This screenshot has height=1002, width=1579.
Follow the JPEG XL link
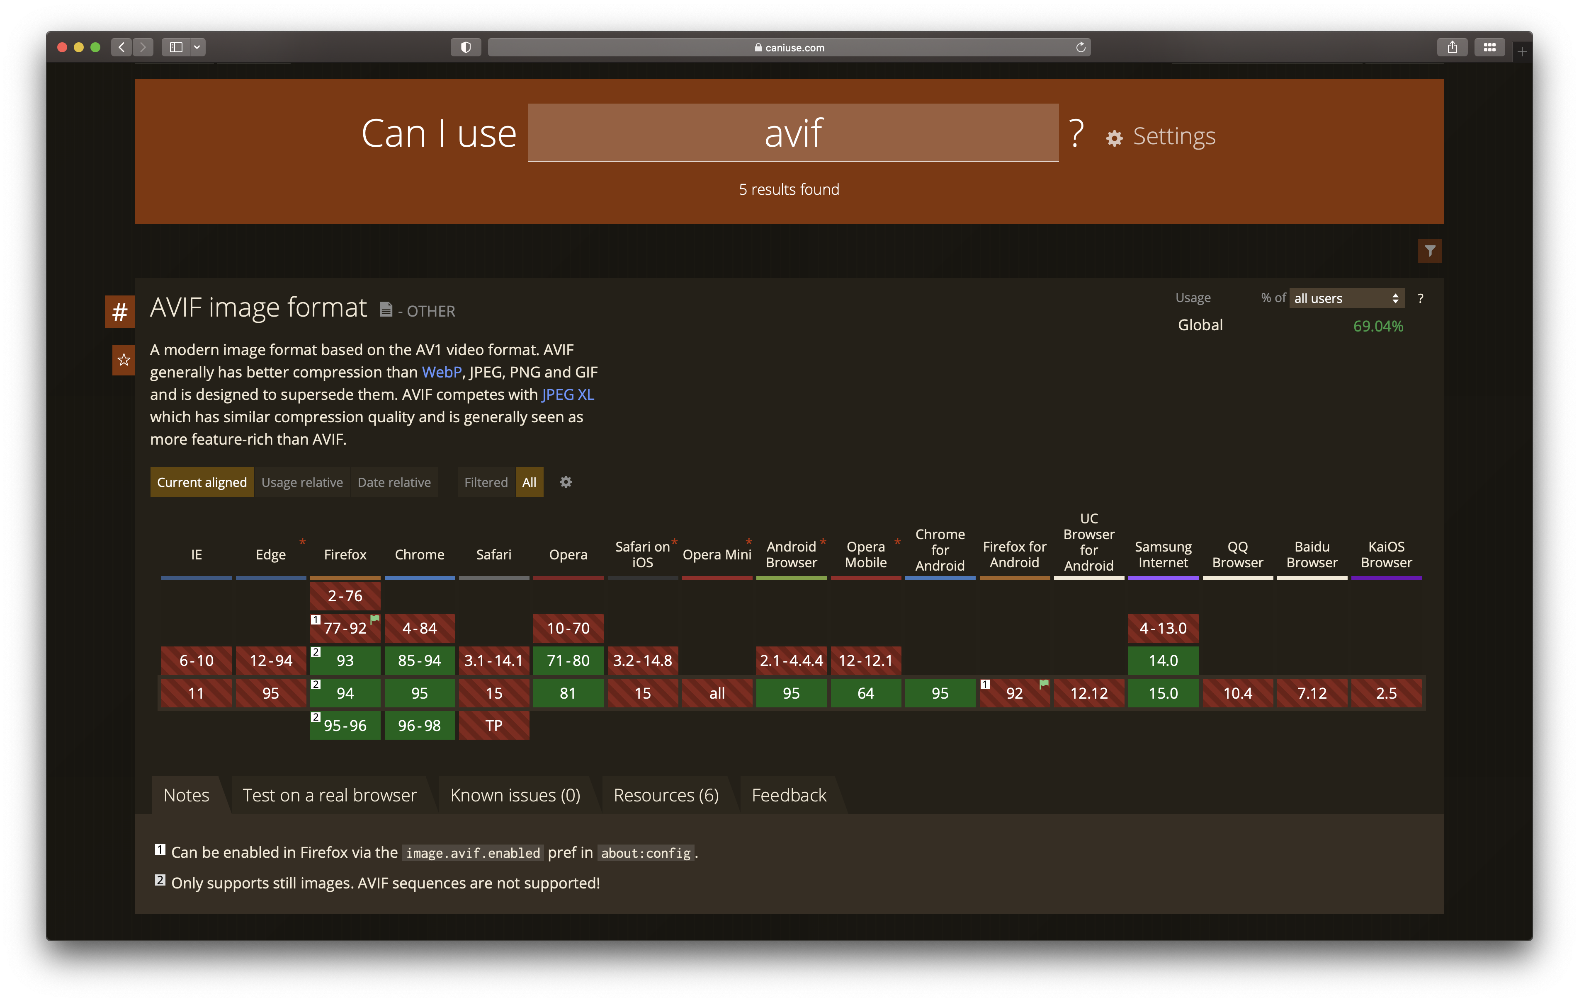point(568,395)
